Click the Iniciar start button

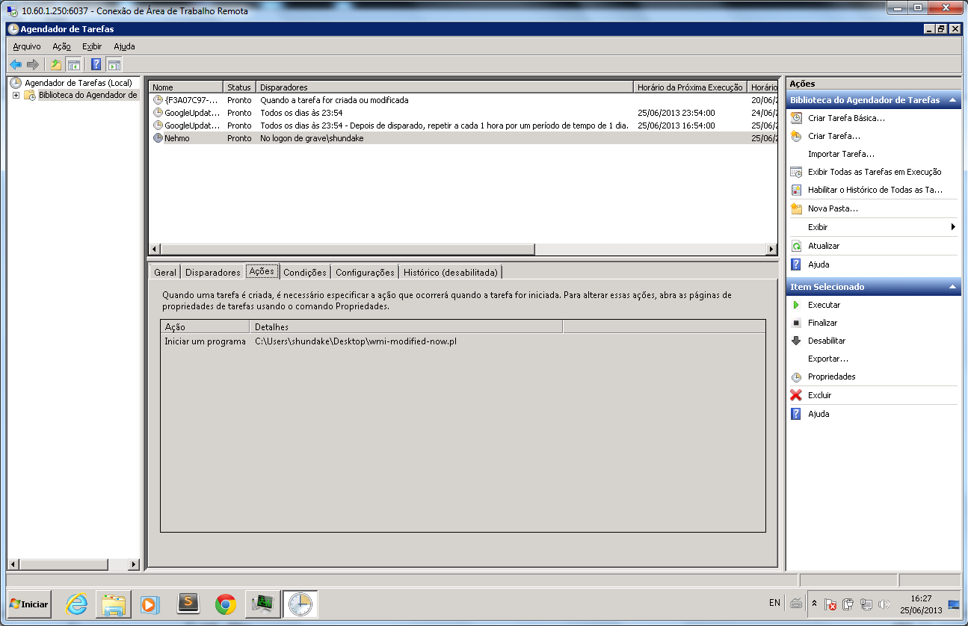tap(29, 604)
